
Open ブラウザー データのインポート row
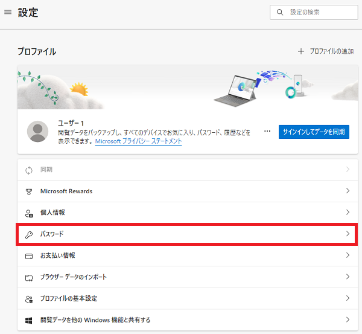click(x=188, y=277)
